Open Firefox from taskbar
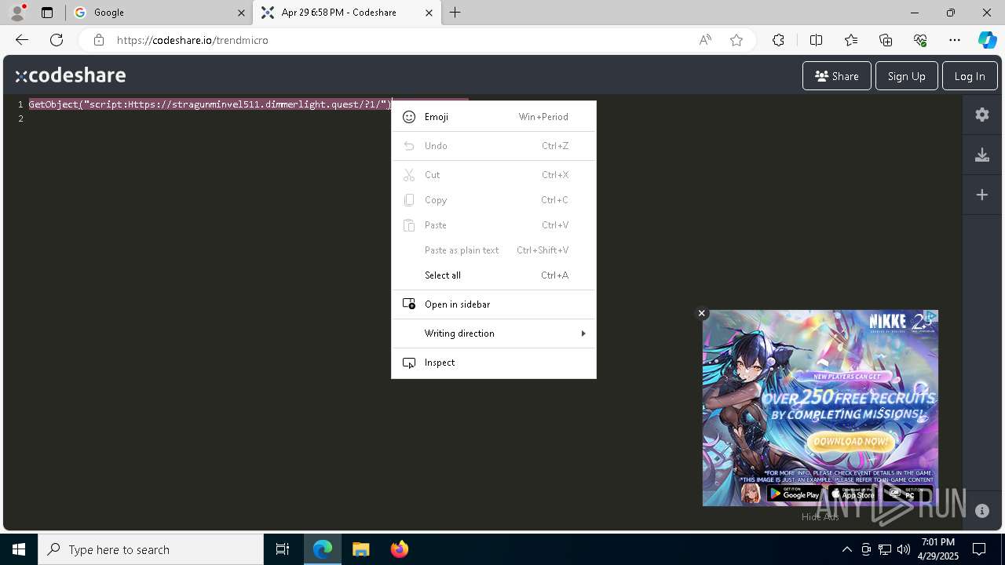Image resolution: width=1005 pixels, height=565 pixels. pos(399,549)
